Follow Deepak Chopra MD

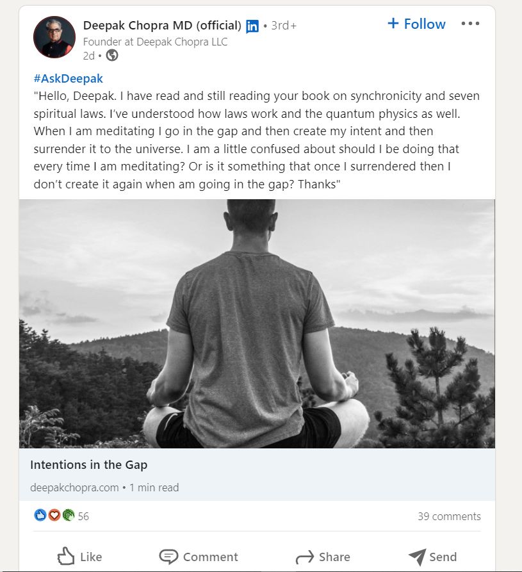(x=416, y=24)
